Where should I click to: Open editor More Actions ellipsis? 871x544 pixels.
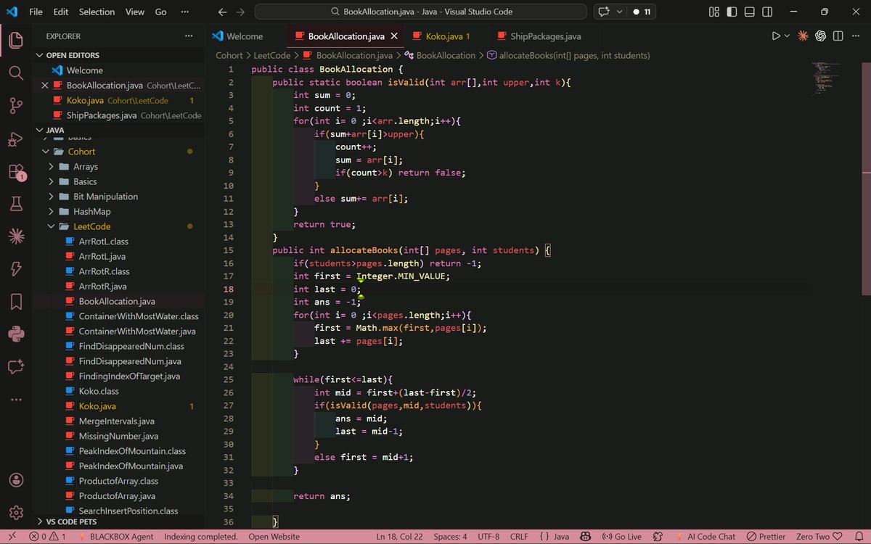[856, 36]
